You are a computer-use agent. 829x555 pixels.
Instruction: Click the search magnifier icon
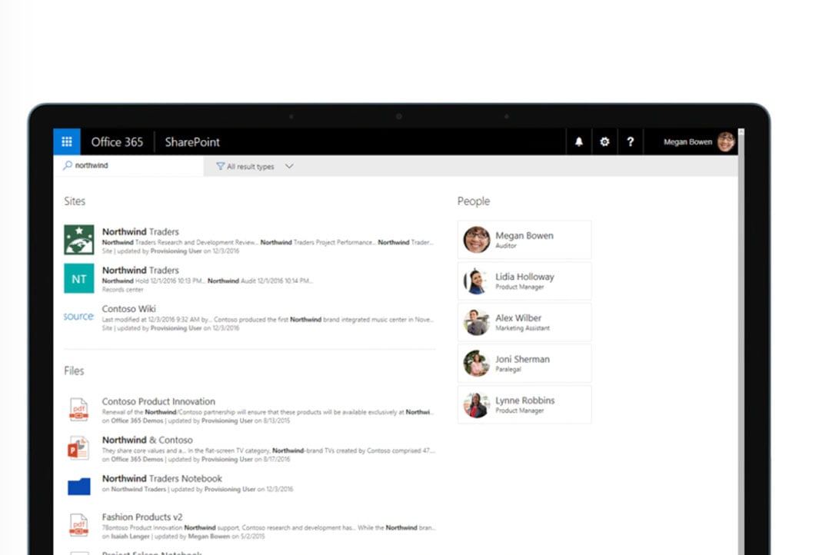tap(68, 165)
